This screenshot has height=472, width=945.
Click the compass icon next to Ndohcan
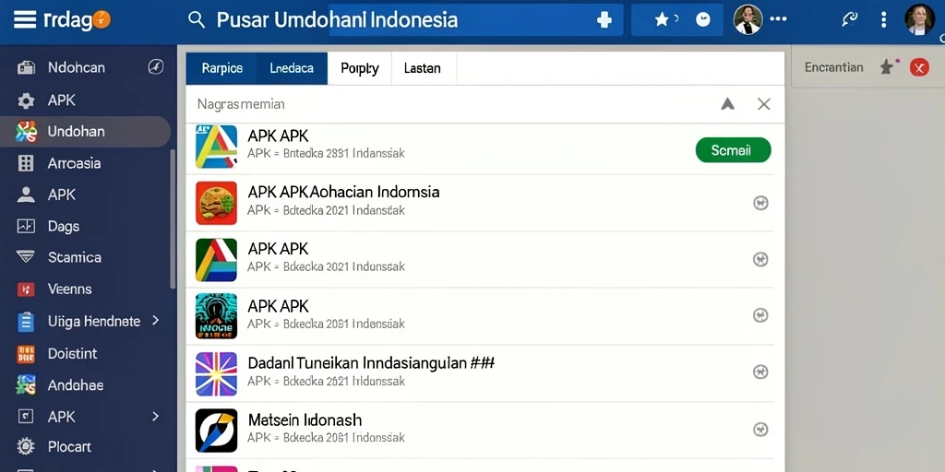(155, 66)
